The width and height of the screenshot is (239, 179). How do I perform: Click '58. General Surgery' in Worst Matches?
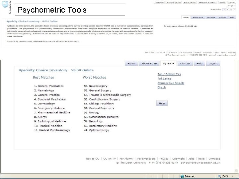point(98,90)
